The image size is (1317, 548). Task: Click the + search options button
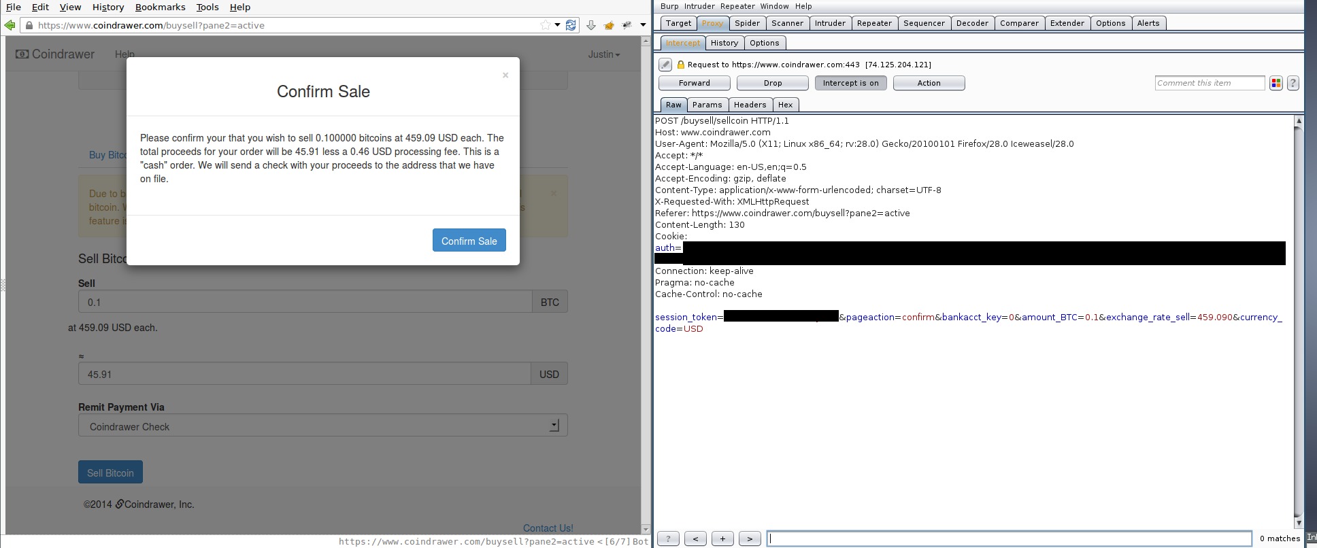pyautogui.click(x=722, y=538)
